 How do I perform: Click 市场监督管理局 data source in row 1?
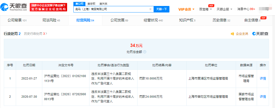246,78
